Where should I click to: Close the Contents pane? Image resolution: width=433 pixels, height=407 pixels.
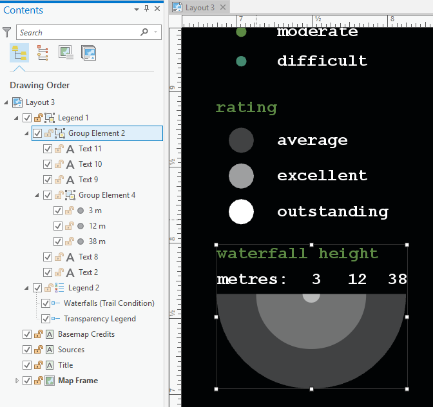pos(157,8)
